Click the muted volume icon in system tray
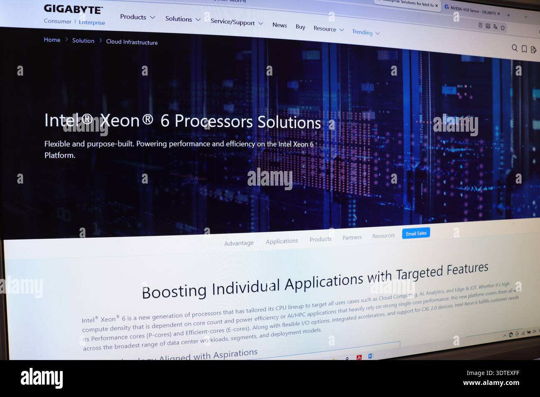The image size is (540, 397). click(x=534, y=331)
